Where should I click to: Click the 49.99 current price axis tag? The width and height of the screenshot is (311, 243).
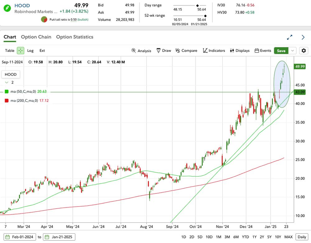300,67
